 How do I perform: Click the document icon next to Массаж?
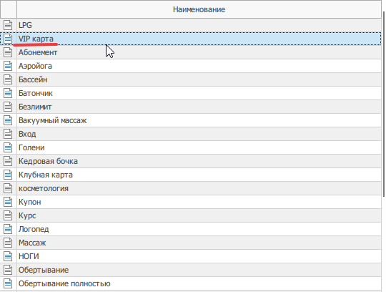click(8, 243)
